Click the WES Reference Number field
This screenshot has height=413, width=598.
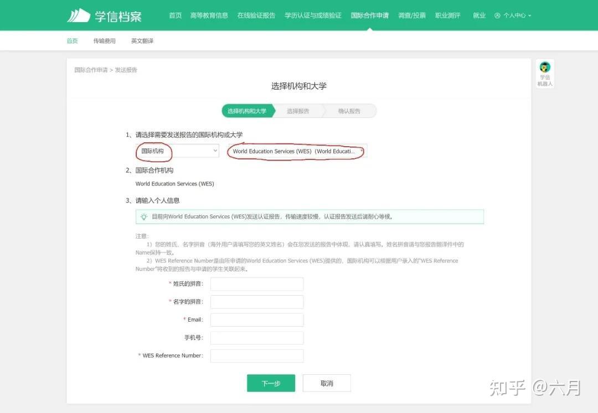pyautogui.click(x=256, y=355)
